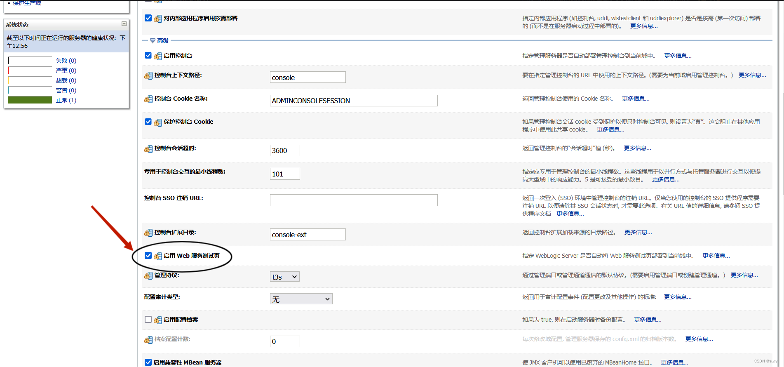Click the ADMINCONSOLESESSION cookie name field

(x=354, y=101)
